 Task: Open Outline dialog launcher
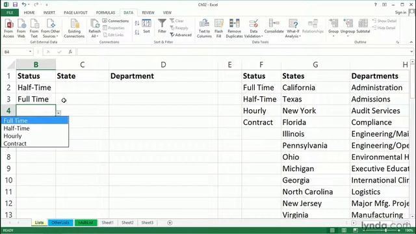tap(397, 42)
